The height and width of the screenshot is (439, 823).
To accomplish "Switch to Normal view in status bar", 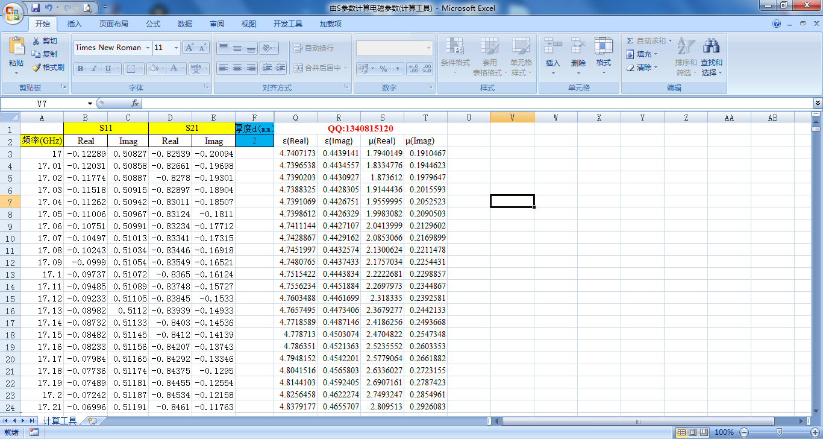I will point(681,432).
